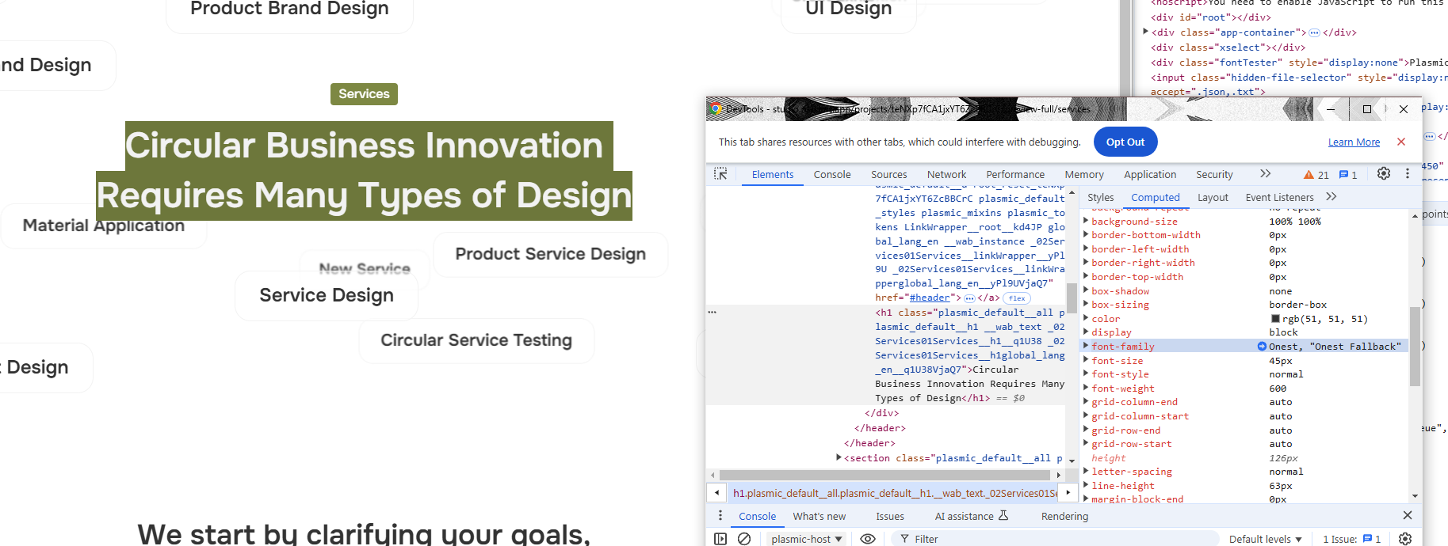The height and width of the screenshot is (546, 1448).
Task: Toggle the live expression eye icon
Action: click(x=868, y=539)
